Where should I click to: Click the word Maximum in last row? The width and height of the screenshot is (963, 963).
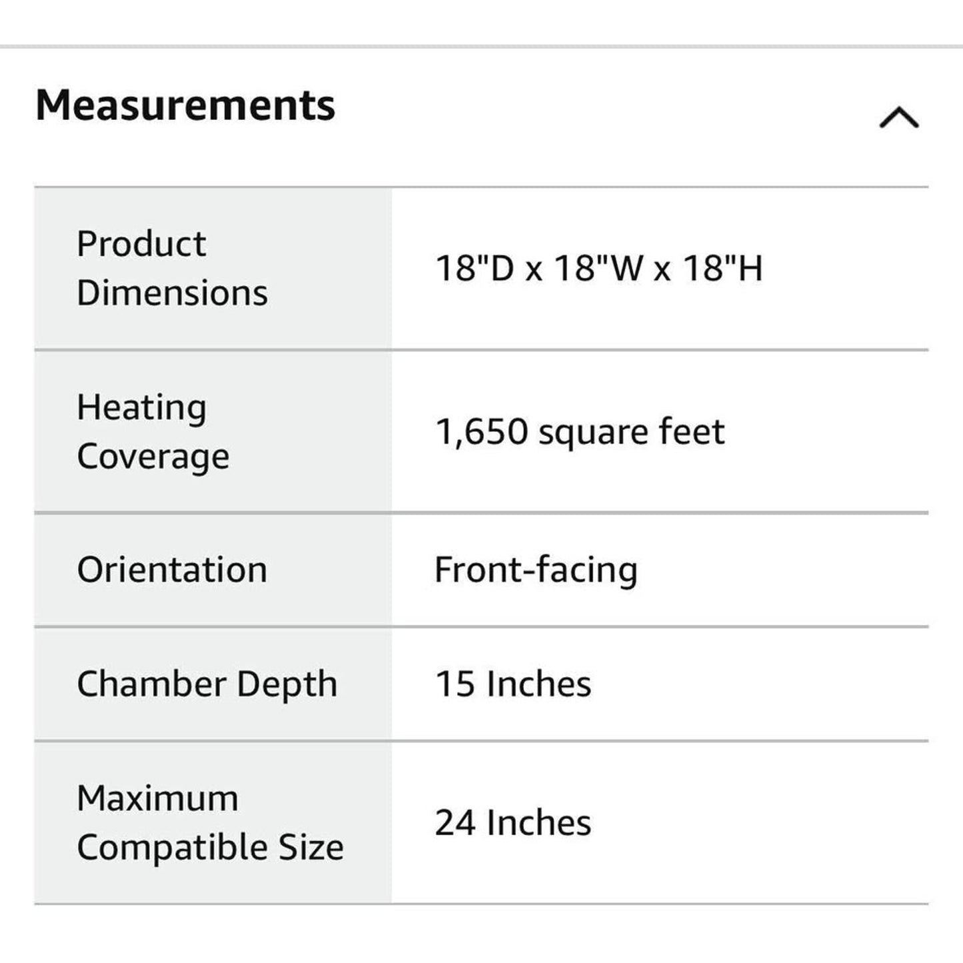(x=157, y=798)
